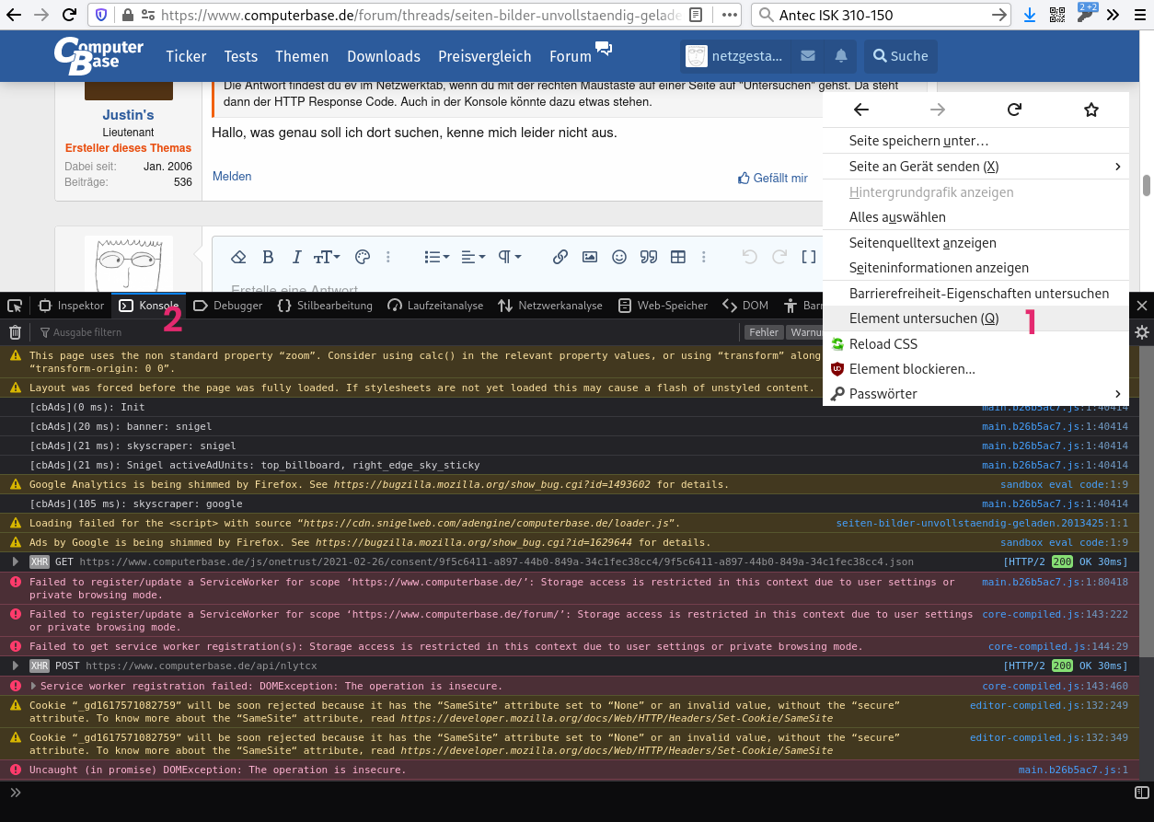This screenshot has height=822, width=1154.
Task: Open the notifications bell icon
Action: (x=841, y=56)
